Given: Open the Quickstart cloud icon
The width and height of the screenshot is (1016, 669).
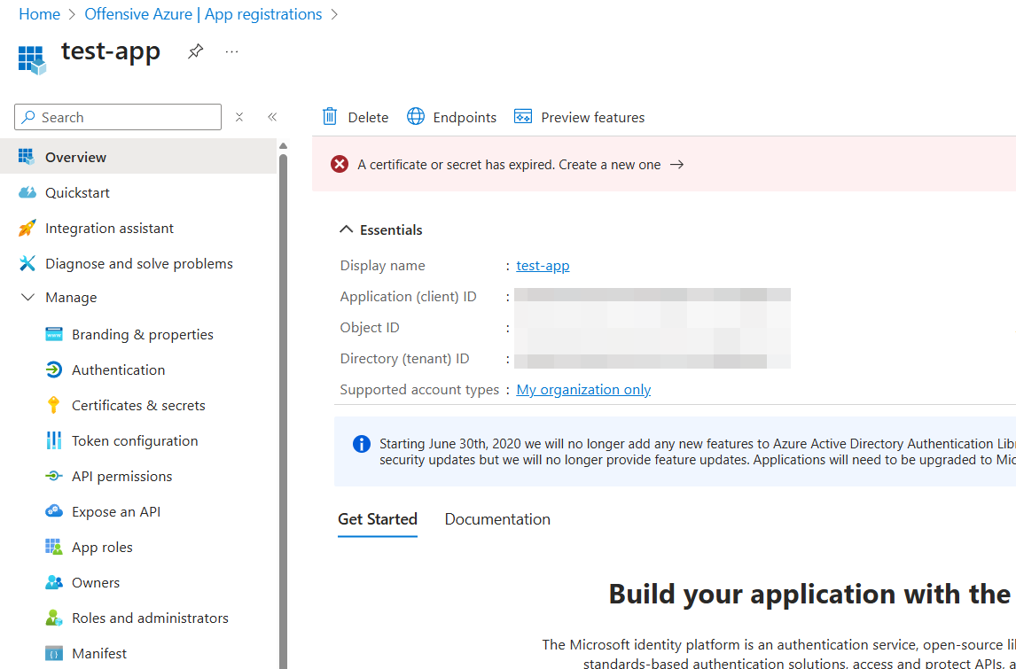Looking at the screenshot, I should coord(27,192).
